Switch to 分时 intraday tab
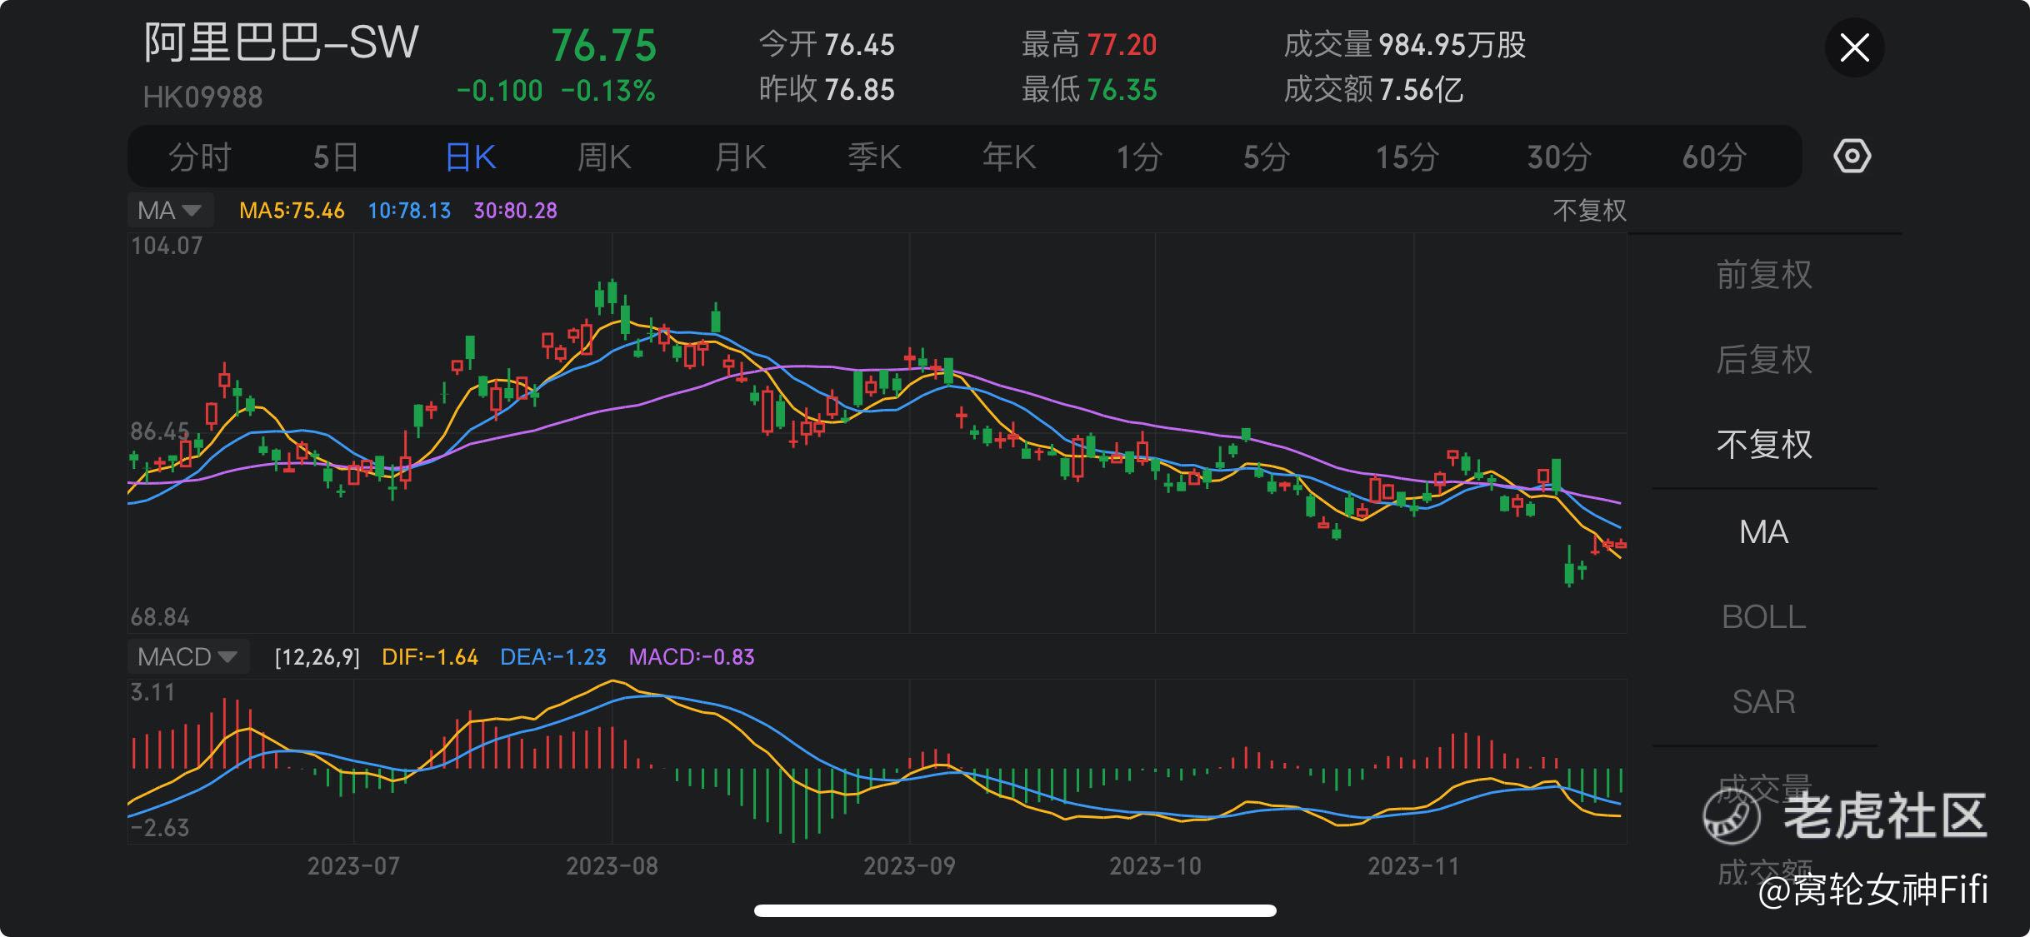The height and width of the screenshot is (937, 2030). click(x=199, y=157)
